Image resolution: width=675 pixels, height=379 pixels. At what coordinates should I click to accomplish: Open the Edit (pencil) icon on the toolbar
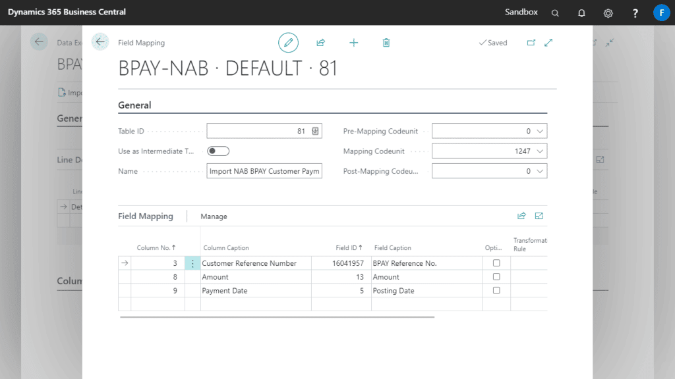point(288,42)
